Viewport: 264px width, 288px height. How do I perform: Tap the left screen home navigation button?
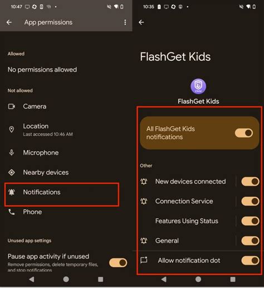tap(66, 279)
